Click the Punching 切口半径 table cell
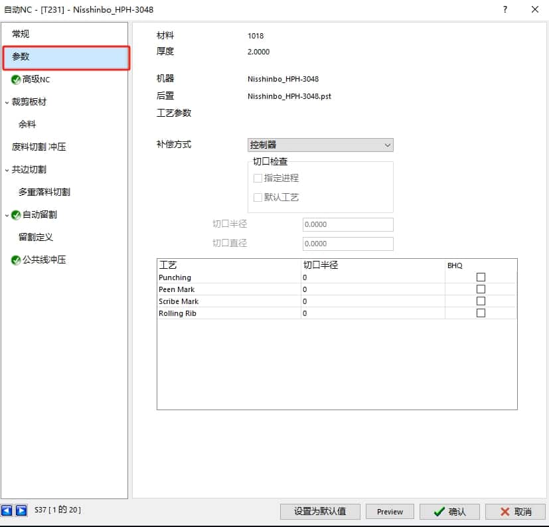This screenshot has height=527, width=549. coord(372,277)
